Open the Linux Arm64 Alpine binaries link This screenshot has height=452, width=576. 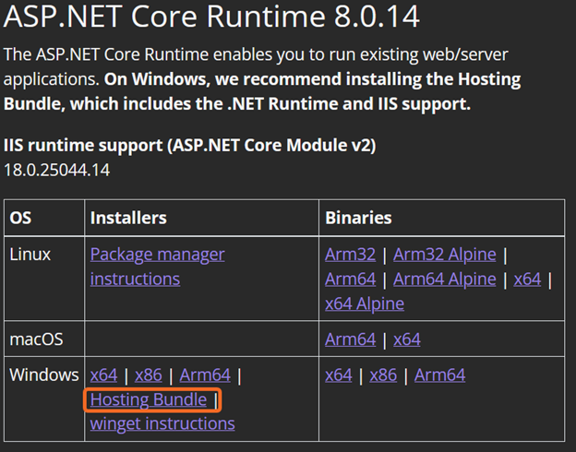(x=445, y=279)
